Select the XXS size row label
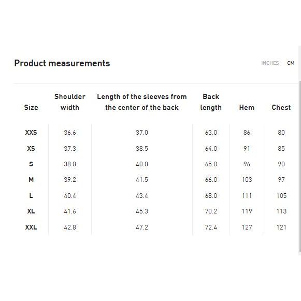This screenshot has width=301, height=301. (x=31, y=132)
